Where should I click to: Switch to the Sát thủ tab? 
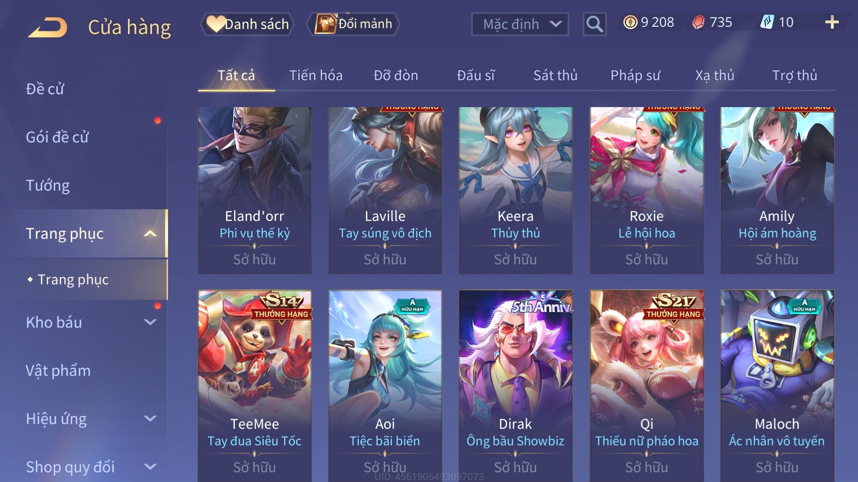tap(555, 75)
